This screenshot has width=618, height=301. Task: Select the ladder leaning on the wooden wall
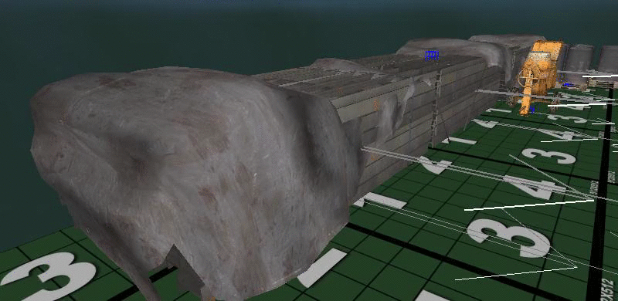coord(436,108)
